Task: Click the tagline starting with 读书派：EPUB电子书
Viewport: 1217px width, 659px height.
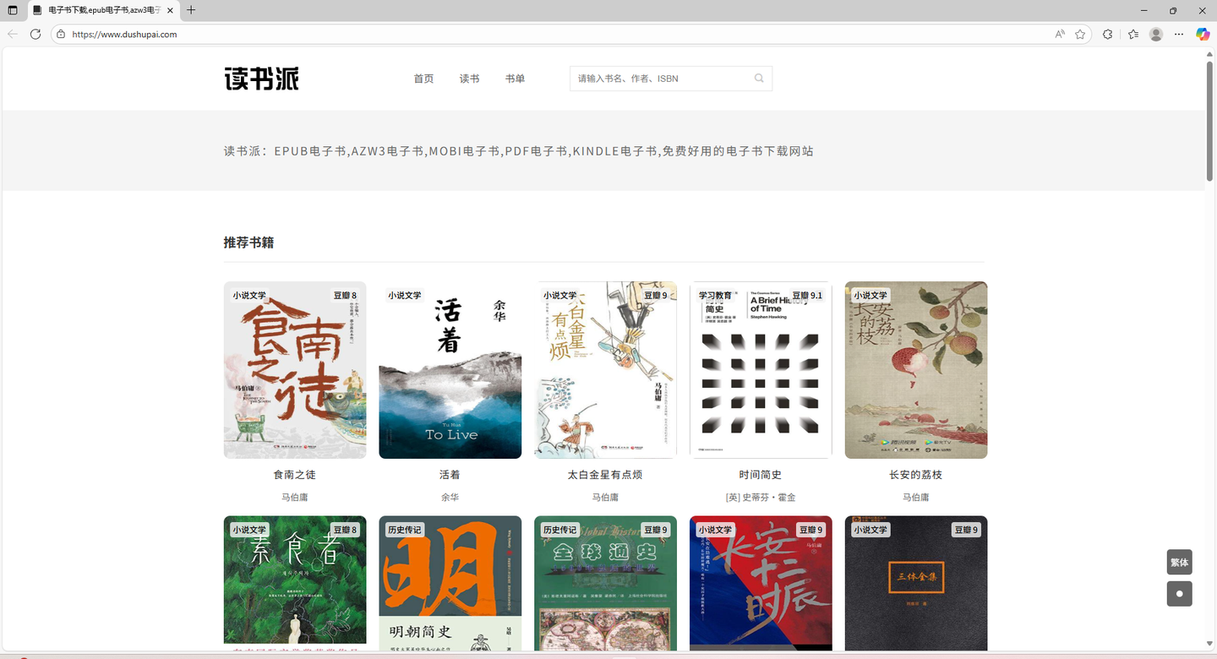Action: click(519, 151)
